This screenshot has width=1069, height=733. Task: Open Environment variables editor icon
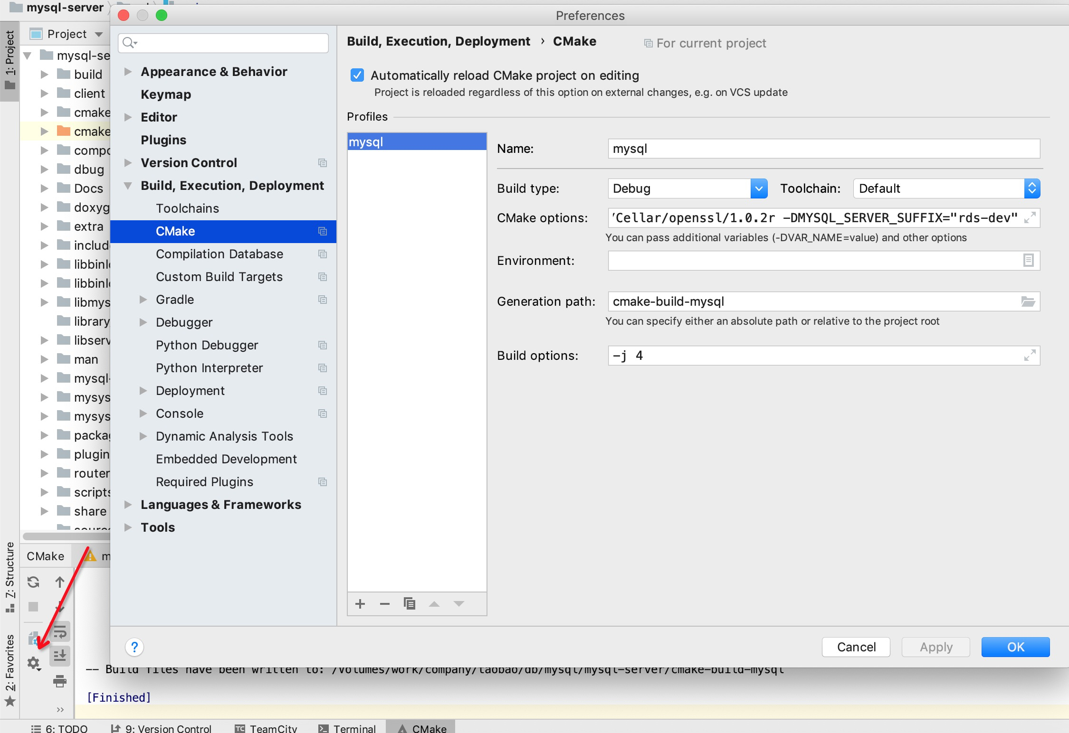tap(1028, 260)
